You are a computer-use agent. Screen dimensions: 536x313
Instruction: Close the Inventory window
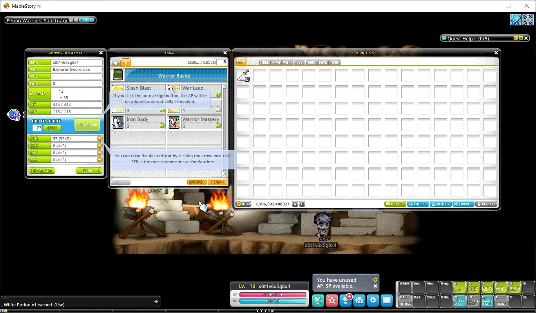coord(496,52)
